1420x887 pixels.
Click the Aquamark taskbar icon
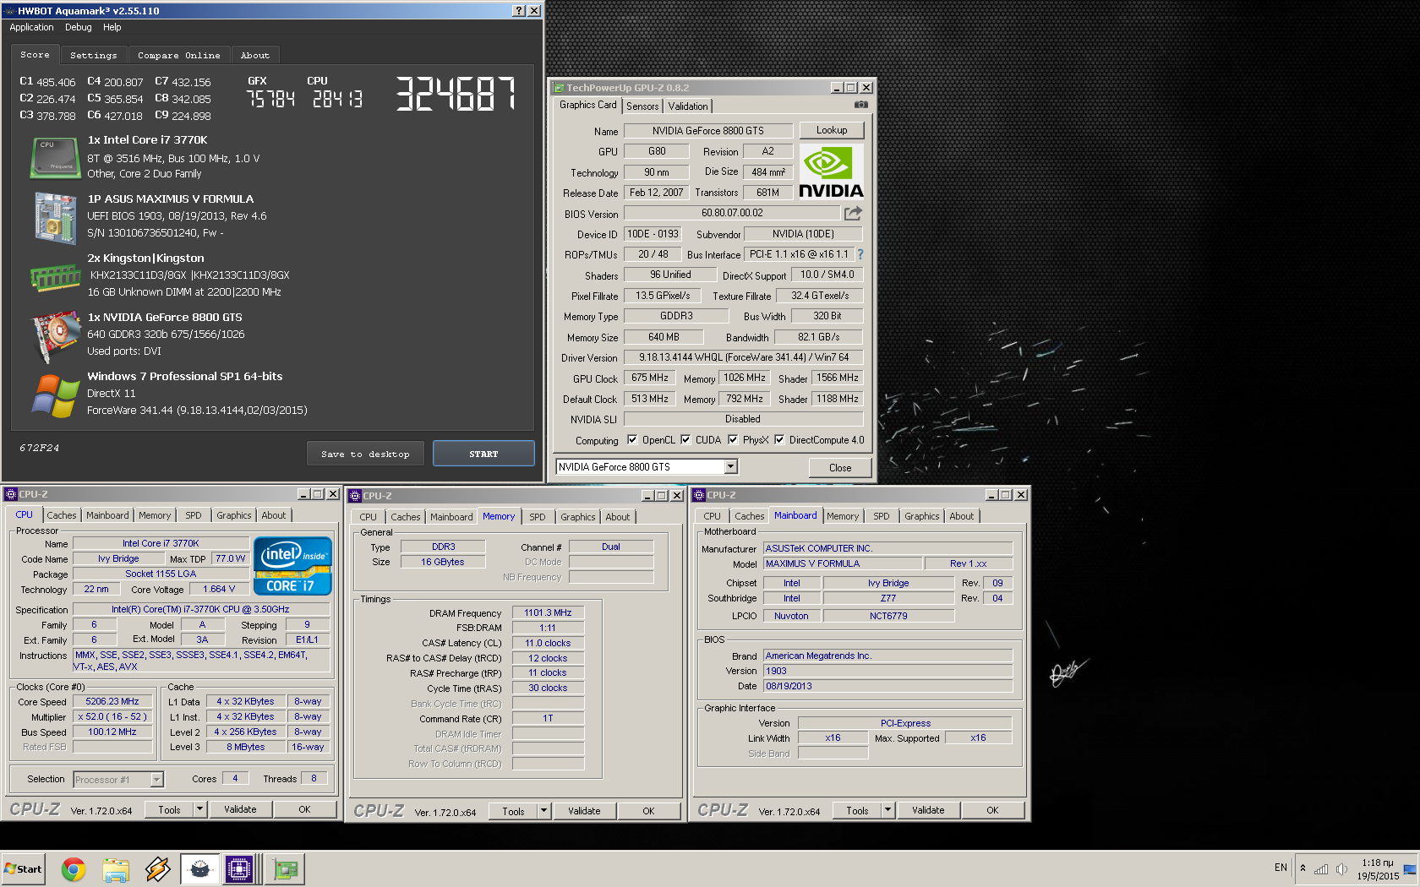pos(199,868)
